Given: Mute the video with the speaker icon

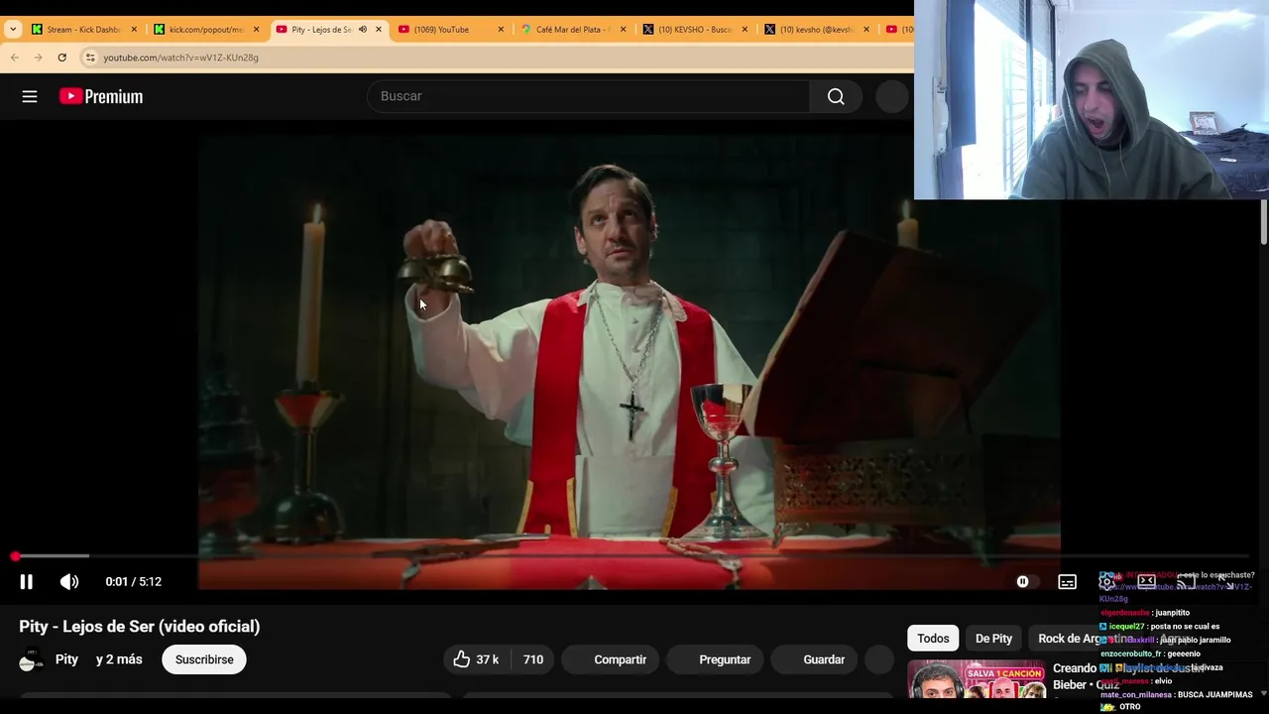Looking at the screenshot, I should tap(68, 582).
